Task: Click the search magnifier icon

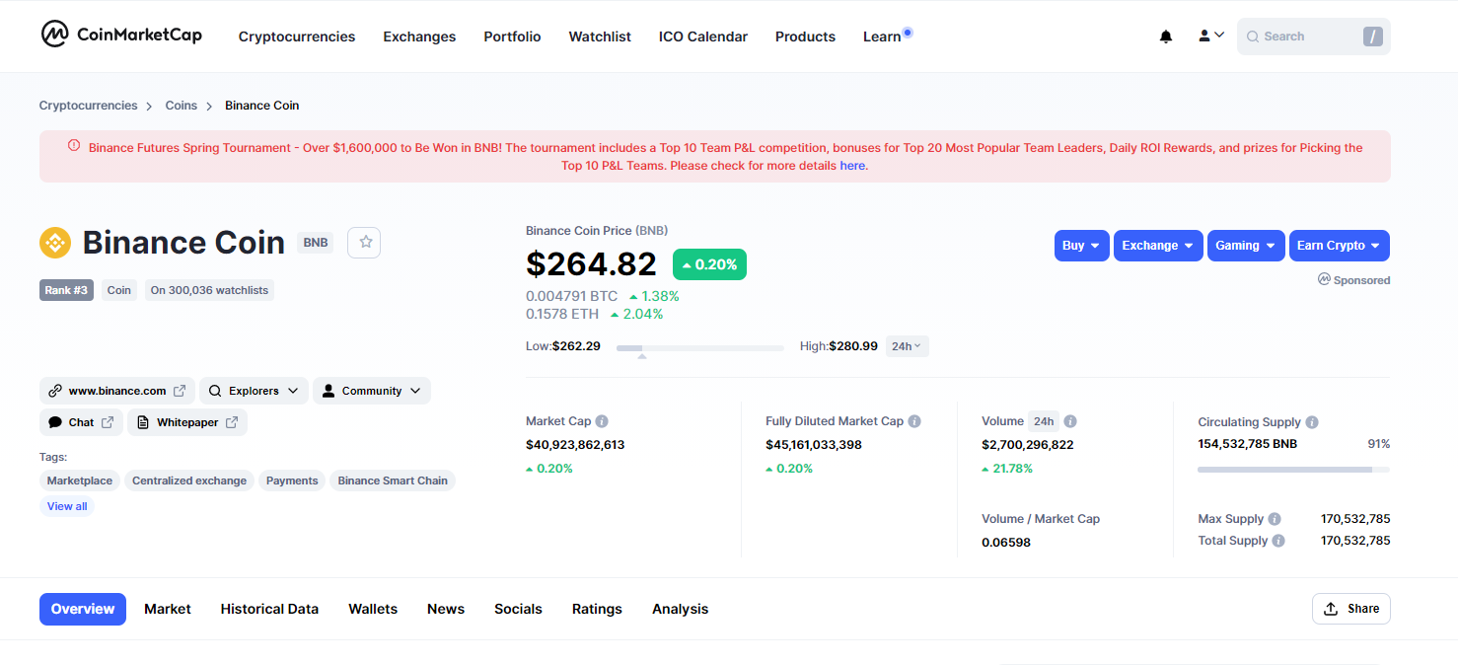Action: [1253, 37]
